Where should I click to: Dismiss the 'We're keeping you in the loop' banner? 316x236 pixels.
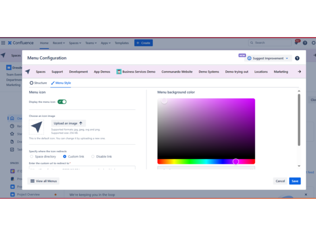pyautogui.click(x=306, y=195)
